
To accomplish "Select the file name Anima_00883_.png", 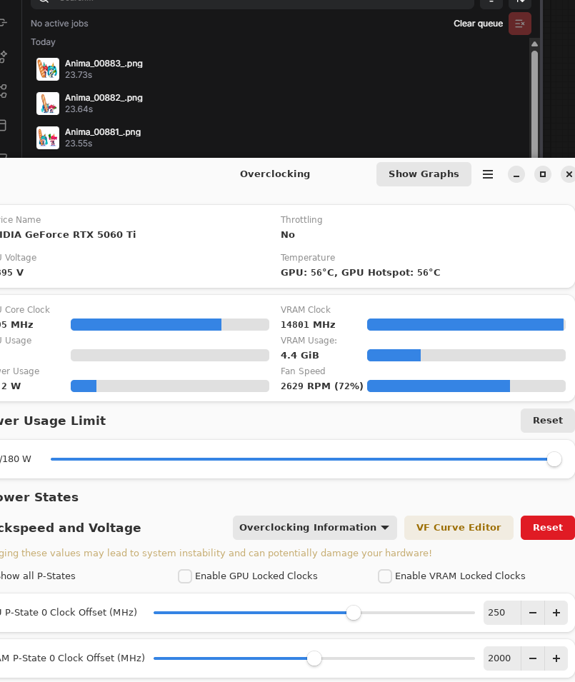I will (x=104, y=64).
